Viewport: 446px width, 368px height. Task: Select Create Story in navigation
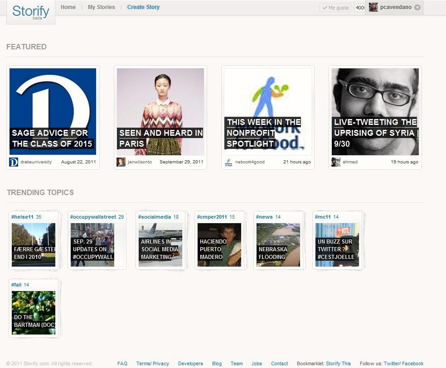pos(143,7)
